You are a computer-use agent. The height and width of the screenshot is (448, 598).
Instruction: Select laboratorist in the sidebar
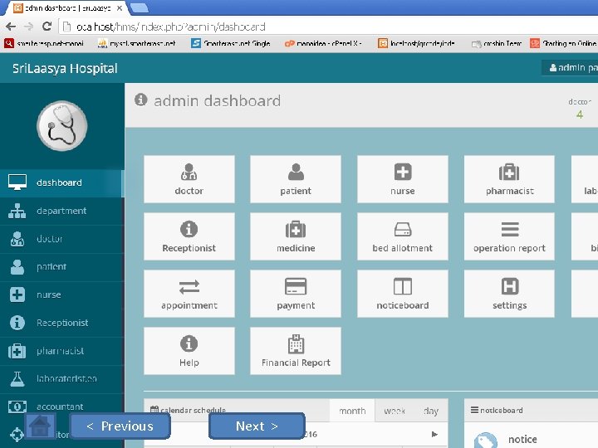pyautogui.click(x=61, y=378)
